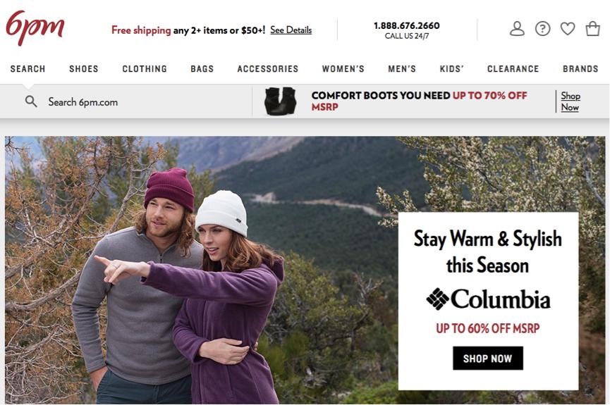The width and height of the screenshot is (610, 405).
Task: Open the account profile icon
Action: [517, 29]
